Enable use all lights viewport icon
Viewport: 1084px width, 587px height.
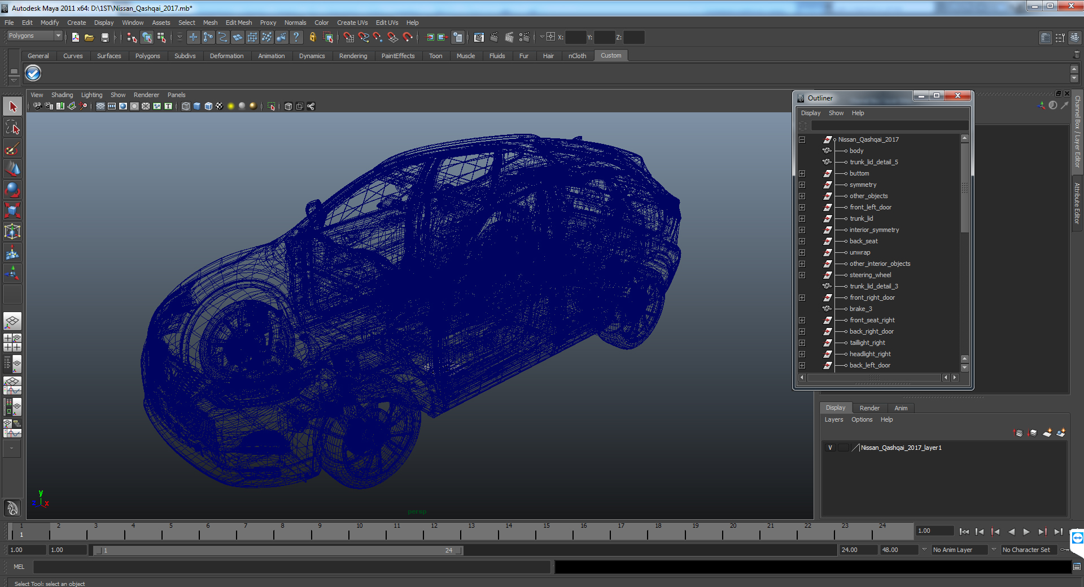point(231,106)
